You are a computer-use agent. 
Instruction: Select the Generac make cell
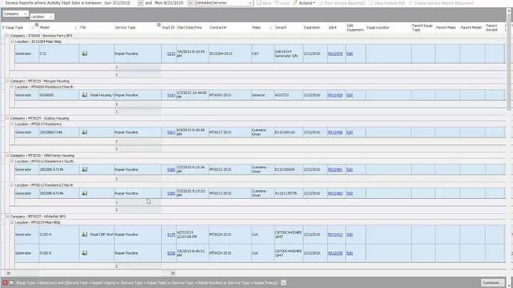pos(263,95)
